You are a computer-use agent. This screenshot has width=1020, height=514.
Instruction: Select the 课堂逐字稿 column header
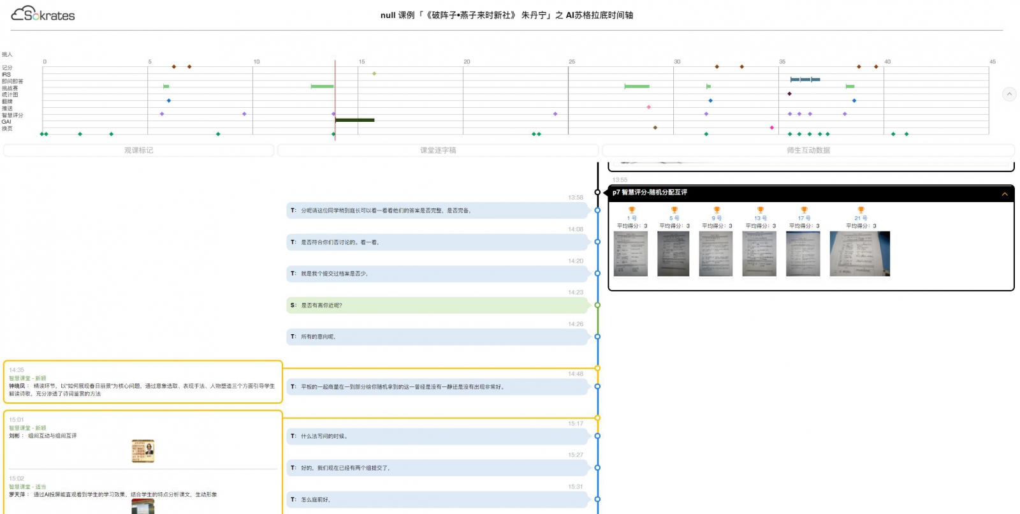438,151
